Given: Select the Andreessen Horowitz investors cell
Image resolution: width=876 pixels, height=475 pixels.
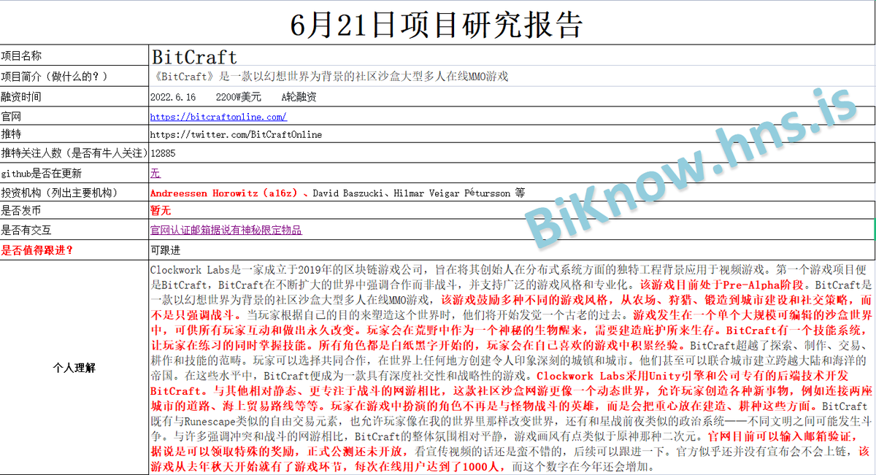Looking at the screenshot, I should point(512,193).
